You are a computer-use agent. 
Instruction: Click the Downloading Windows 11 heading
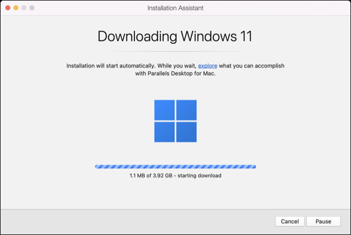175,36
